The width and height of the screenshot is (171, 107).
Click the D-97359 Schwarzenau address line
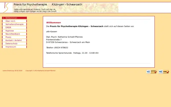68,42
